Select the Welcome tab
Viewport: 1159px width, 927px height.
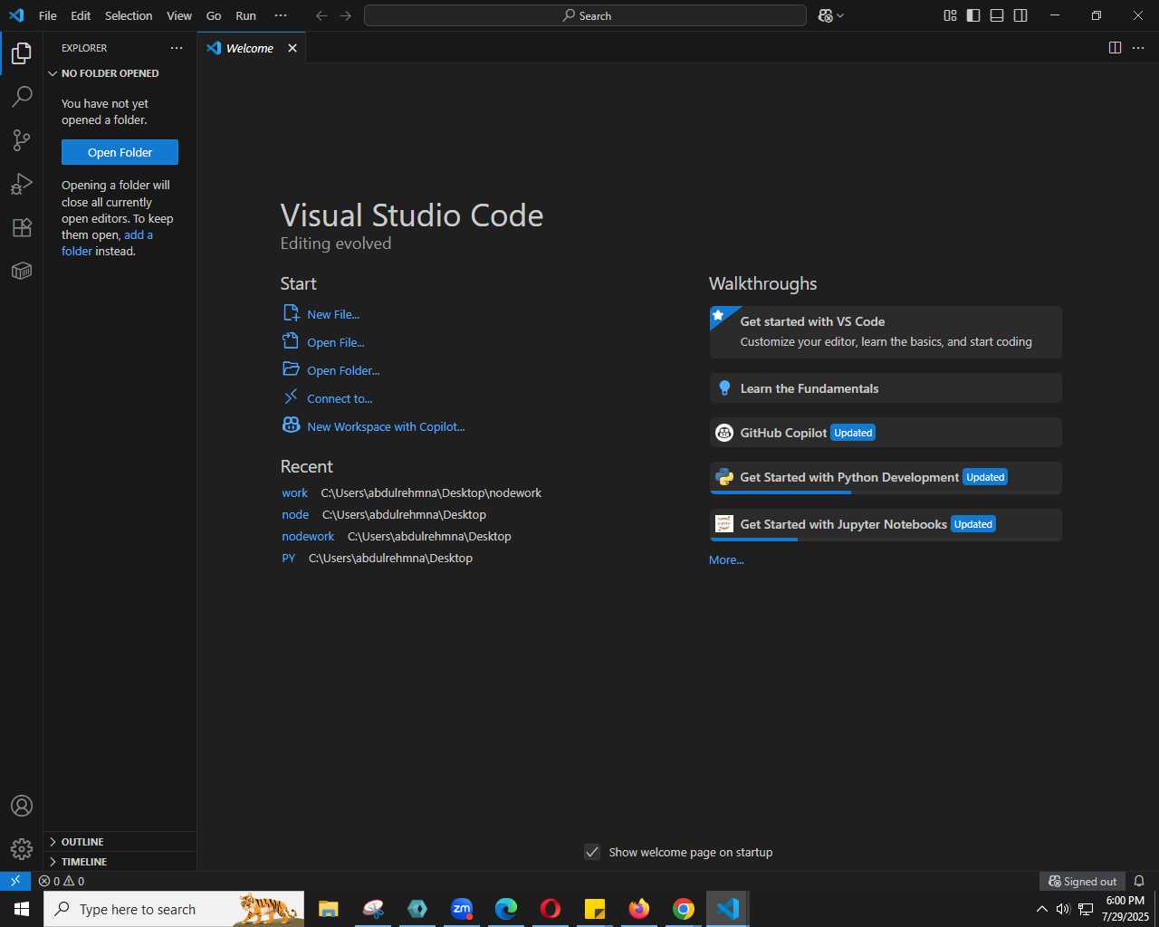251,48
